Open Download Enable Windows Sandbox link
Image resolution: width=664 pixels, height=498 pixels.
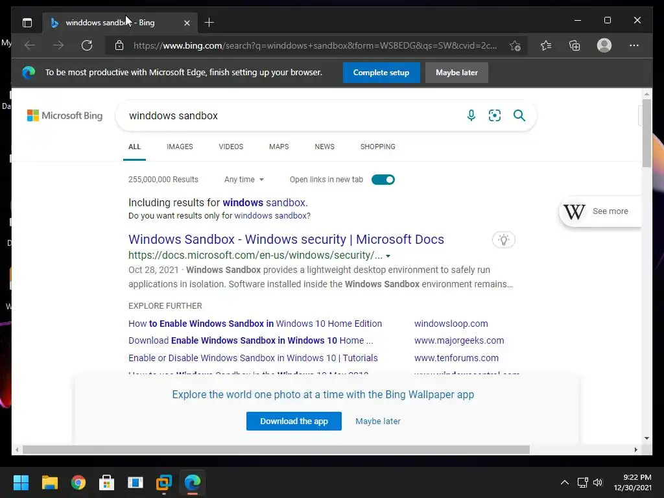(x=251, y=340)
